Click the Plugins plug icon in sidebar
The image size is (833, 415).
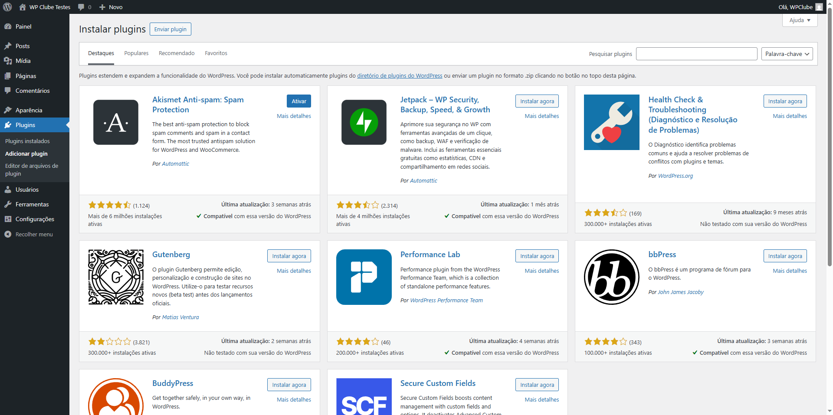8,125
